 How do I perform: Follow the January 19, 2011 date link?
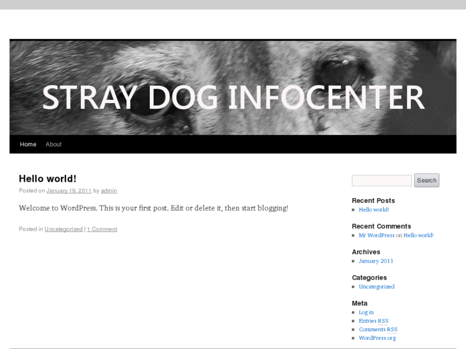click(69, 191)
